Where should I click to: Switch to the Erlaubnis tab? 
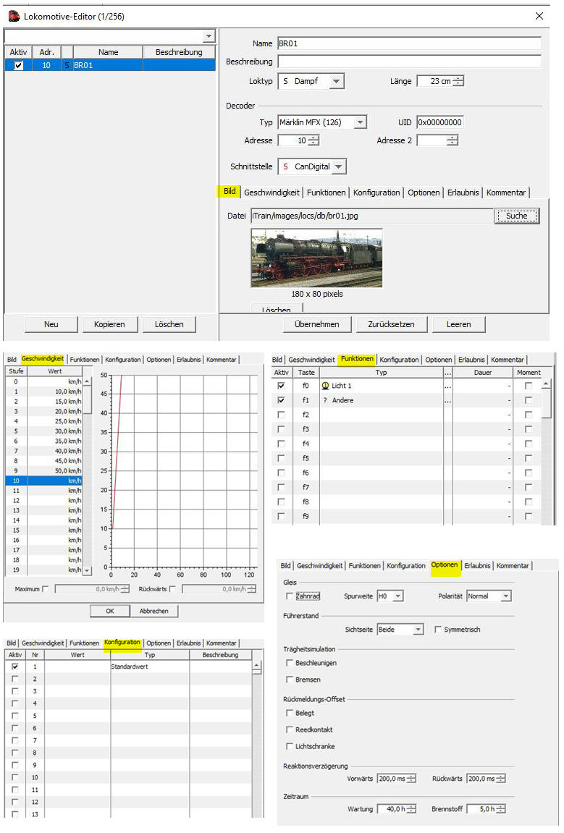pyautogui.click(x=463, y=193)
